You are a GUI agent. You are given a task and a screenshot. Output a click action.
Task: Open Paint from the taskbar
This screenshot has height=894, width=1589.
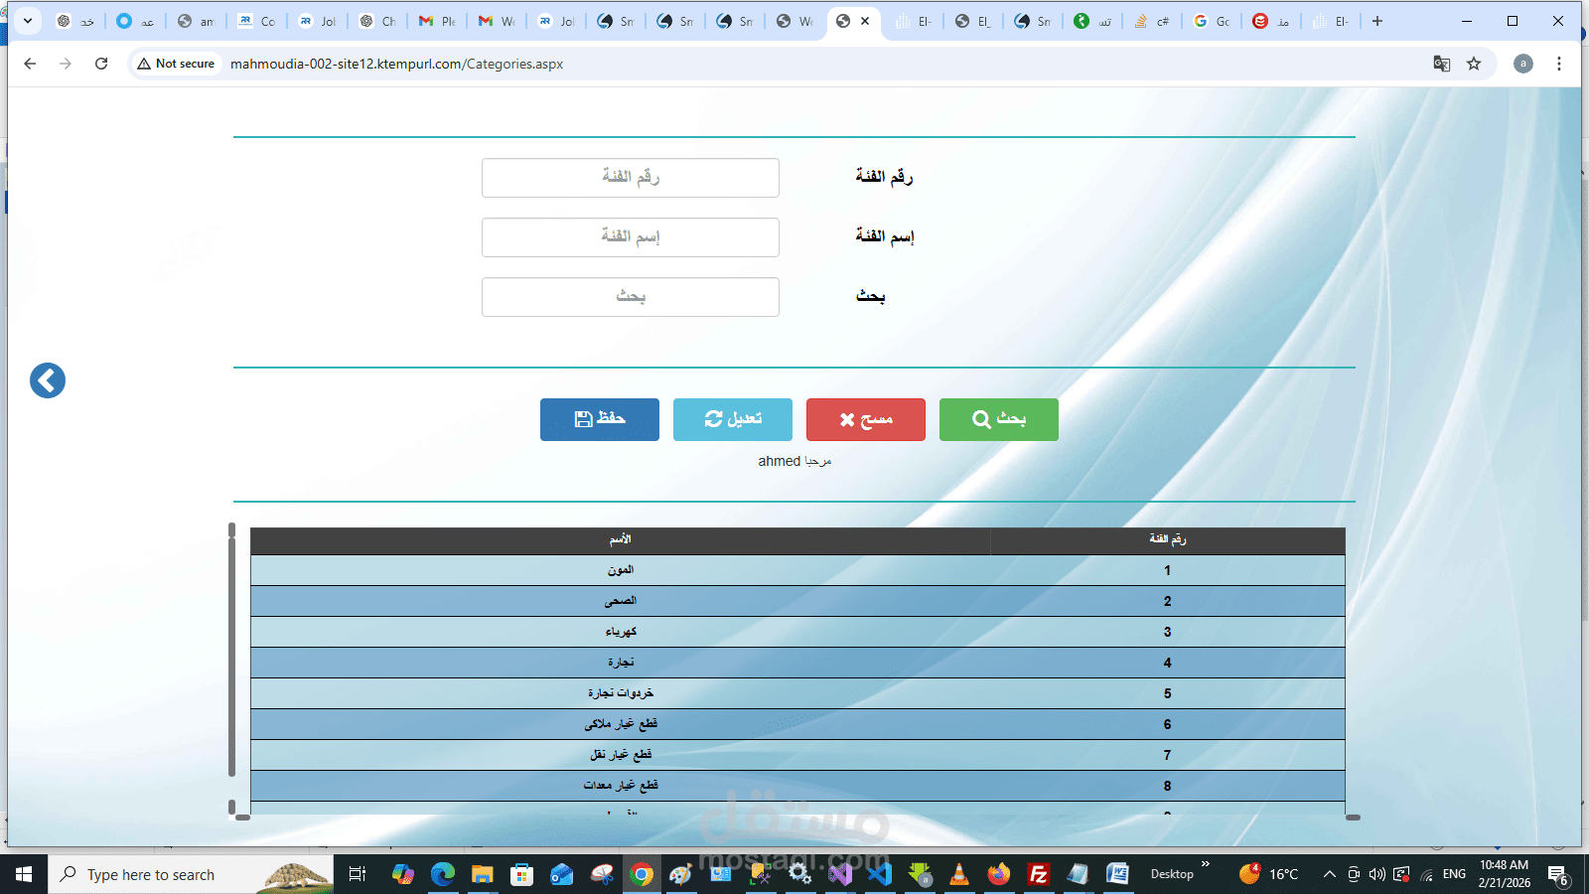681,874
